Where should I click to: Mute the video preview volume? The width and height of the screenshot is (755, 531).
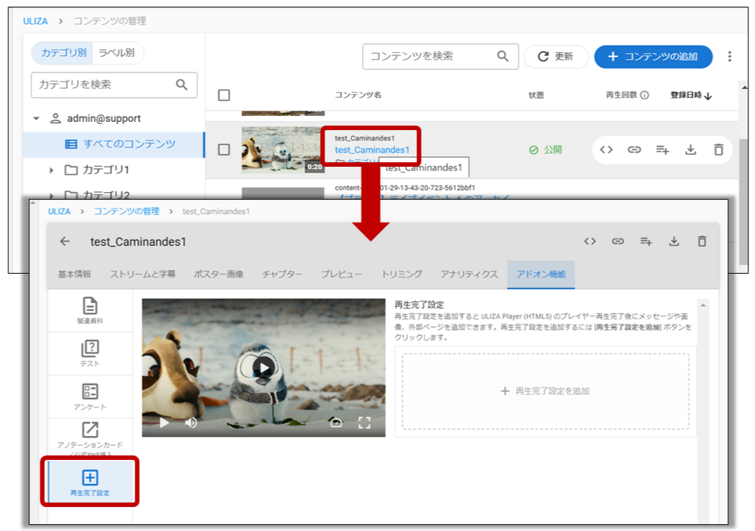(x=191, y=423)
